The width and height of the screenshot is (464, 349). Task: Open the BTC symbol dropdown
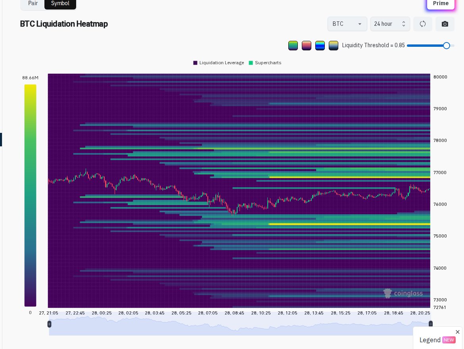click(x=347, y=24)
